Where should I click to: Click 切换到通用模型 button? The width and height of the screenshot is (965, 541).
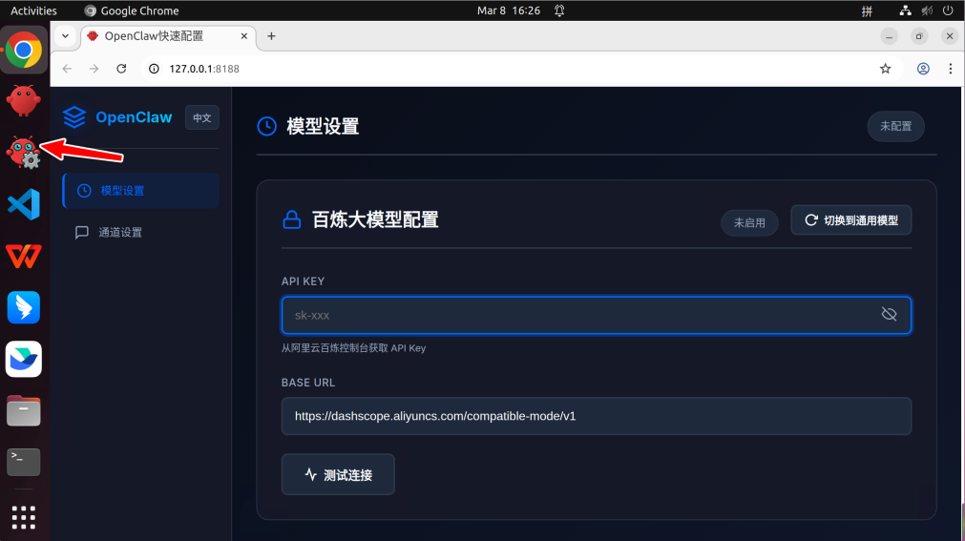click(x=850, y=220)
